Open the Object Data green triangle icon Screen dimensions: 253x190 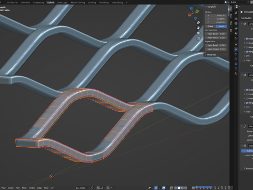pyautogui.click(x=236, y=69)
